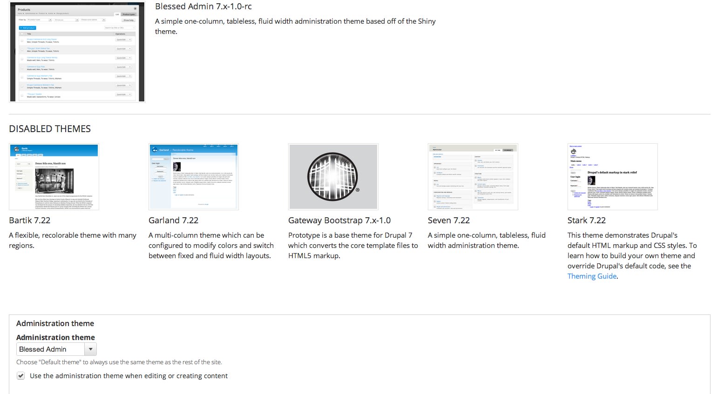
Task: Click the Bartik description about recolorable theme
Action: [73, 240]
